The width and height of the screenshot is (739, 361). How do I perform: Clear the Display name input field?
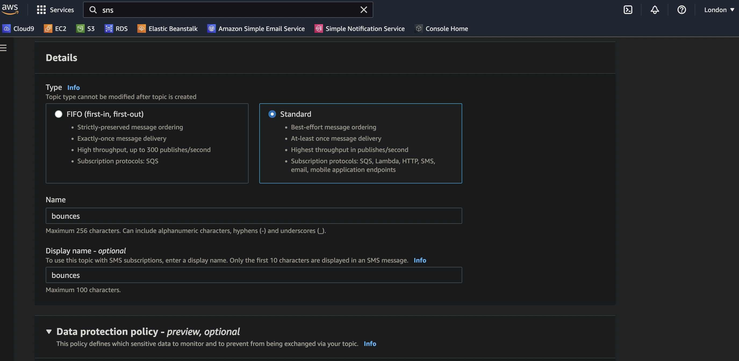pyautogui.click(x=254, y=275)
